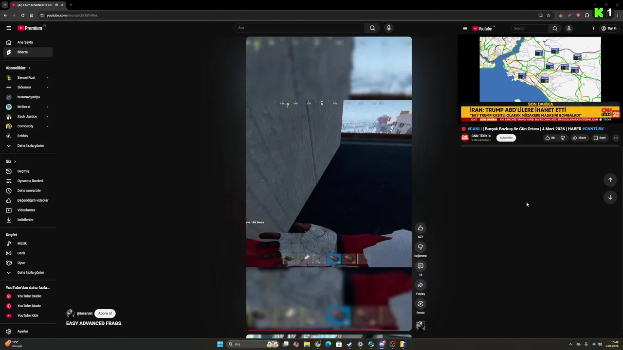Open Videolarınız in the sidebar

click(x=28, y=210)
